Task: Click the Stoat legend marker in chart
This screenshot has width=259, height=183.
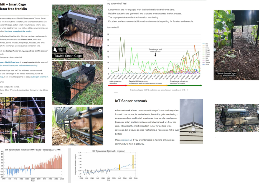Action: click(204, 60)
